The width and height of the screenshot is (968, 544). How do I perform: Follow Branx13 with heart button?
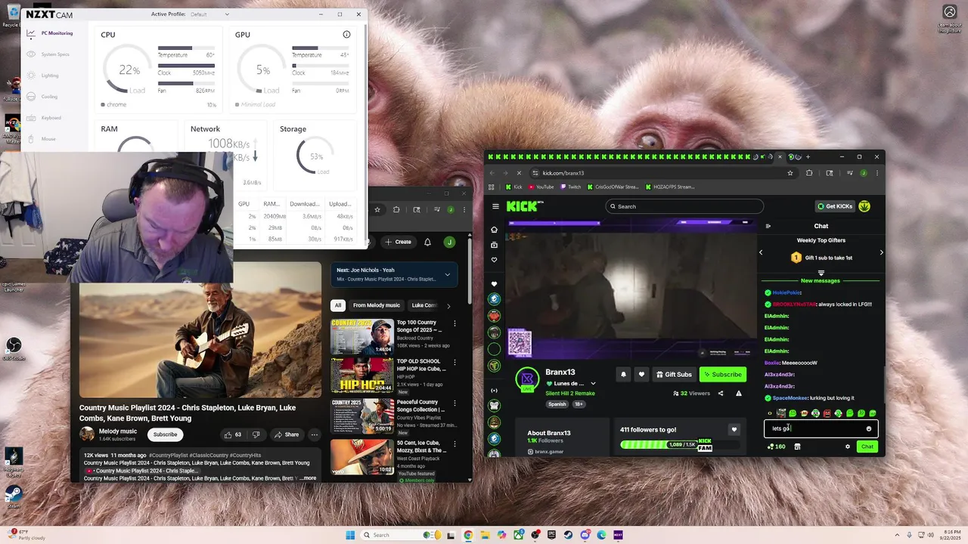(x=641, y=374)
